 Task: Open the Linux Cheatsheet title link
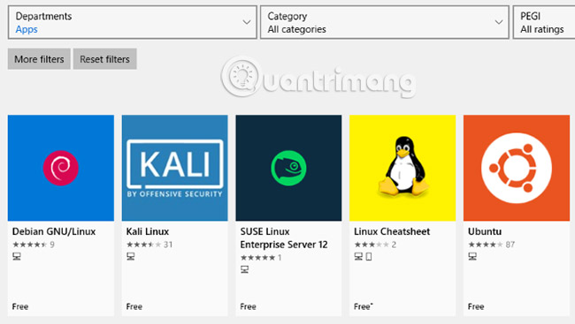(392, 231)
